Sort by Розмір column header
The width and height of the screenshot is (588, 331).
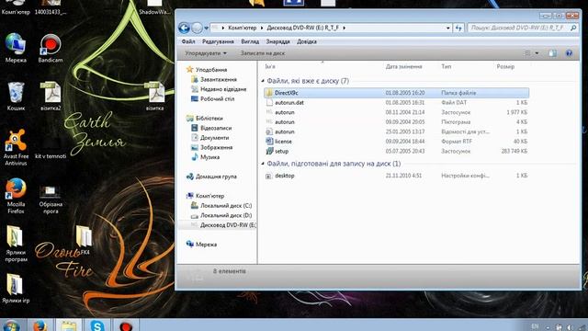click(505, 66)
